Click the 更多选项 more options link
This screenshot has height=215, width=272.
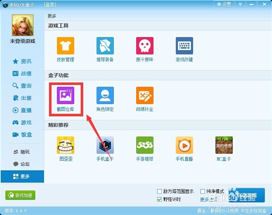point(209,200)
